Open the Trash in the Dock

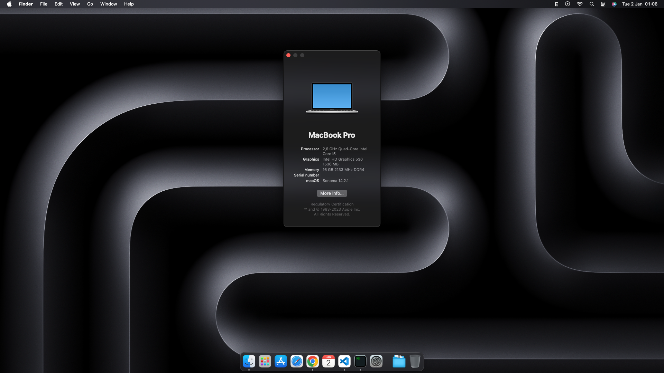415,362
